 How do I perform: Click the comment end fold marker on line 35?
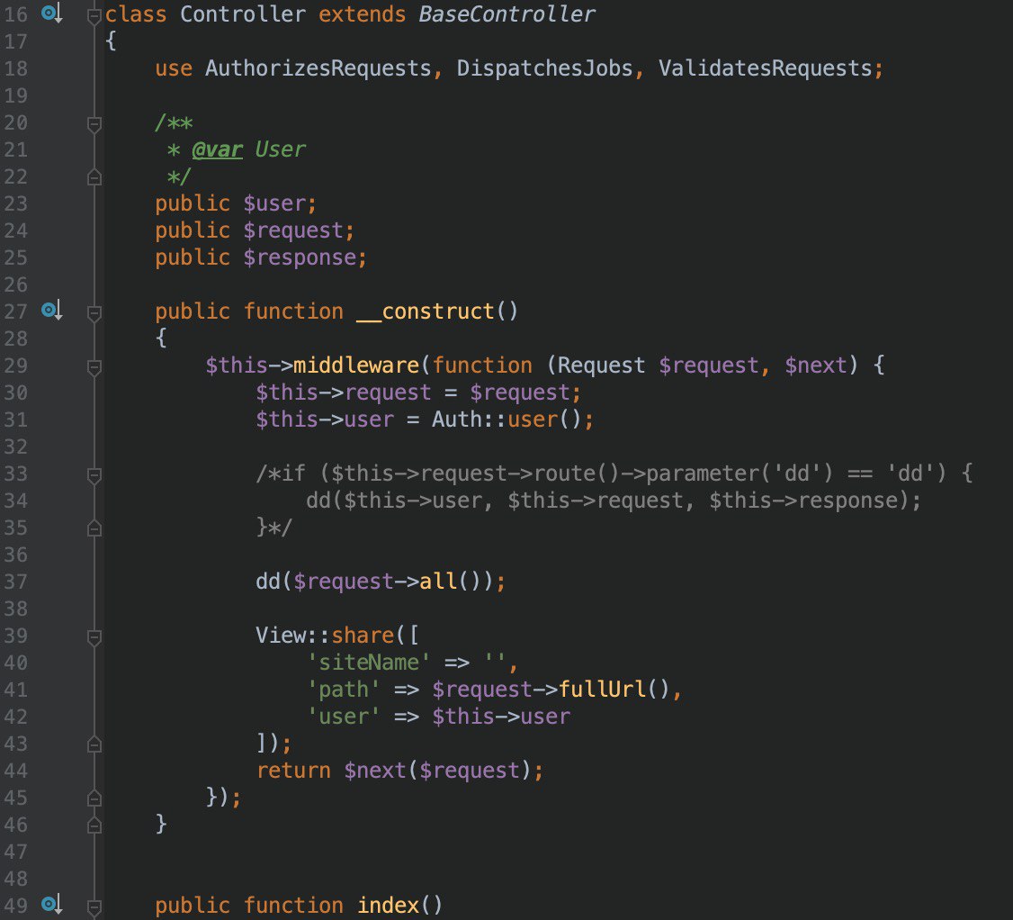point(94,528)
